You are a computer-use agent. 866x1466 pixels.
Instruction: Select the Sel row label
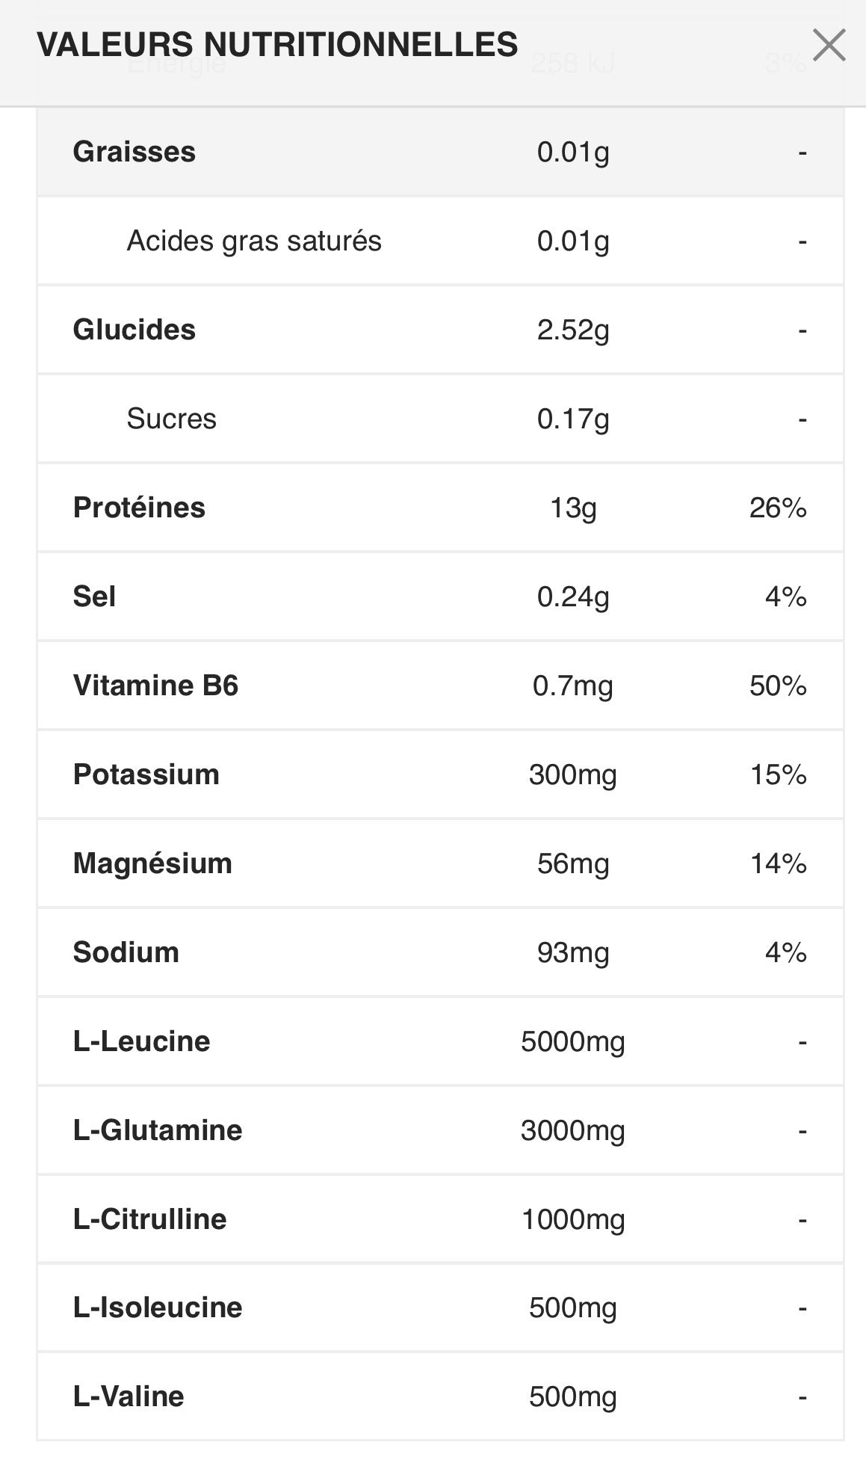point(94,597)
